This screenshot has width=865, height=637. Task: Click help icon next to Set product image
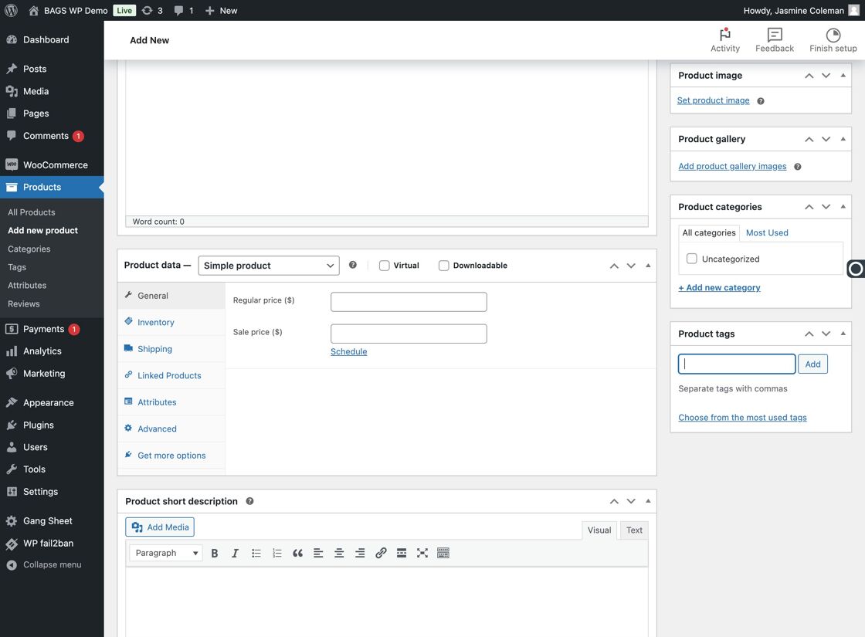coord(760,101)
